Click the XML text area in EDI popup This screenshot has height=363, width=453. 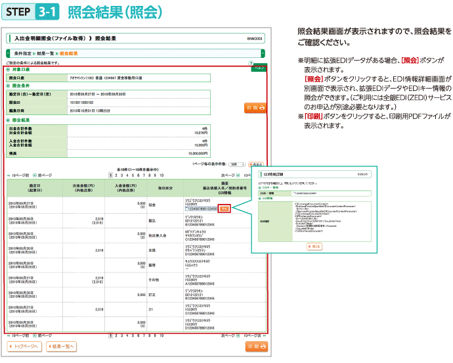coord(332,222)
